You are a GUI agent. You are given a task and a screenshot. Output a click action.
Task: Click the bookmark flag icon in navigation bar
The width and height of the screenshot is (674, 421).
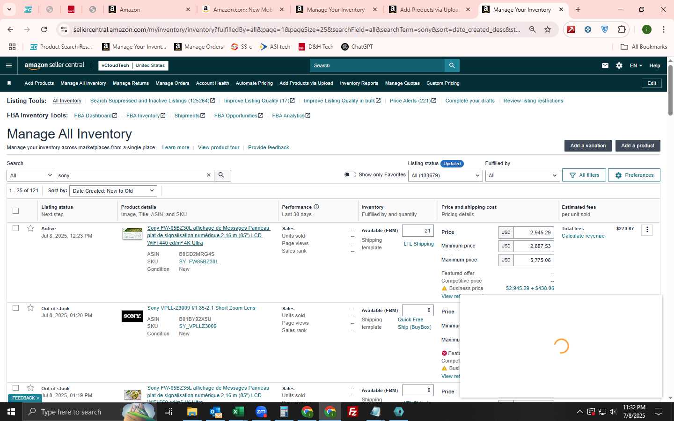pos(9,83)
